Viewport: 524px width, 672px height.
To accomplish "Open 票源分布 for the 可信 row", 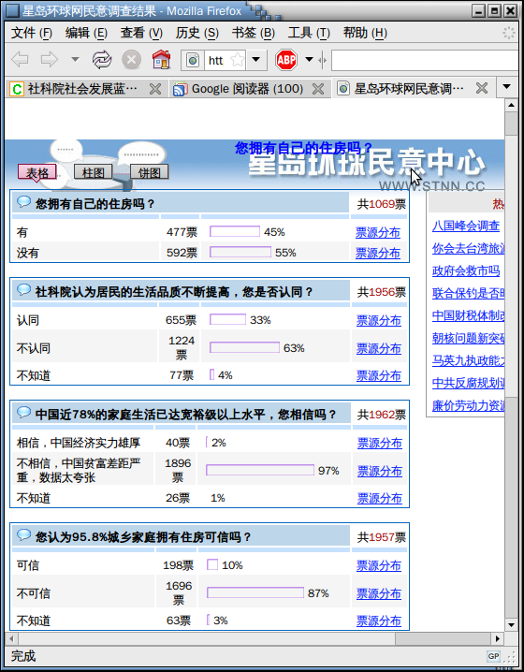I will (x=379, y=565).
